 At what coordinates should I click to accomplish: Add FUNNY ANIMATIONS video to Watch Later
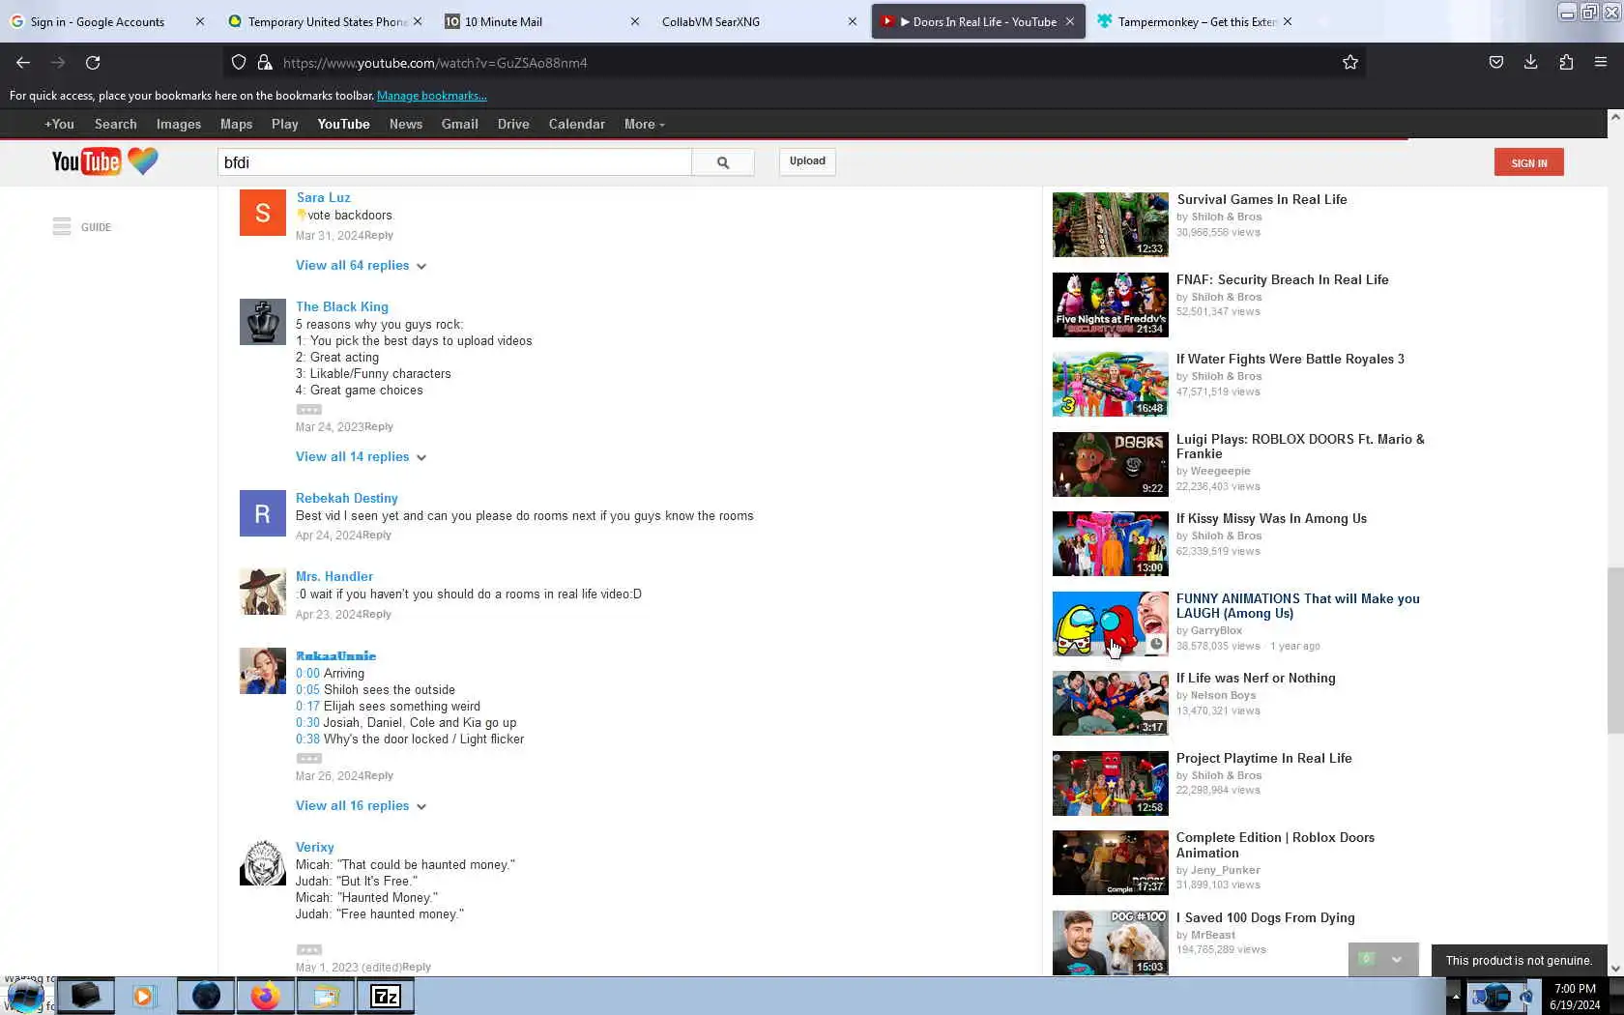pyautogui.click(x=1156, y=643)
